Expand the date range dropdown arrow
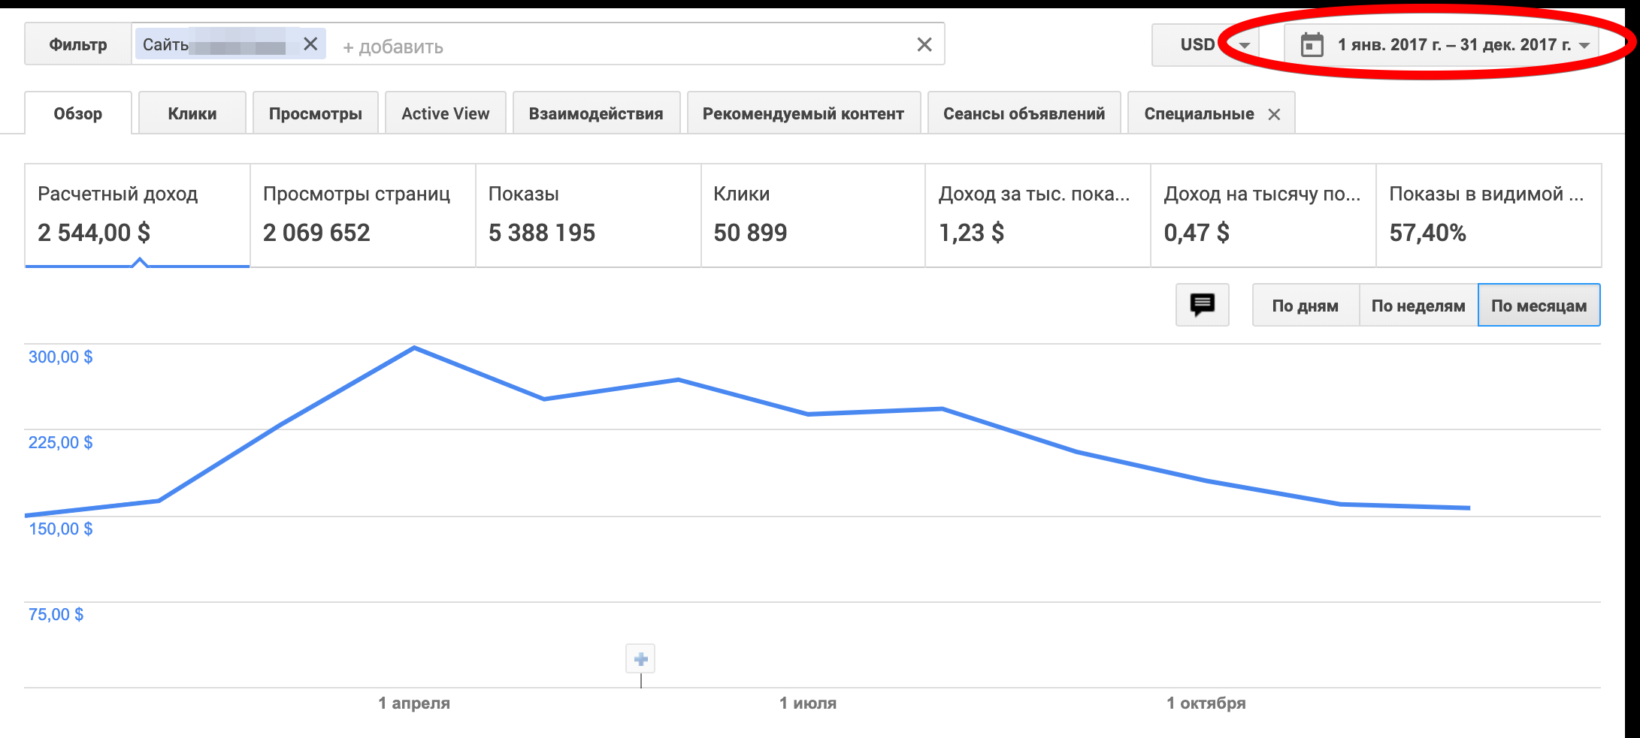 coord(1584,45)
